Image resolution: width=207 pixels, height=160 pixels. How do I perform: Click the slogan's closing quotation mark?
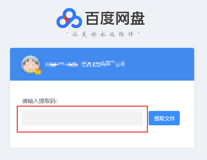[139, 33]
